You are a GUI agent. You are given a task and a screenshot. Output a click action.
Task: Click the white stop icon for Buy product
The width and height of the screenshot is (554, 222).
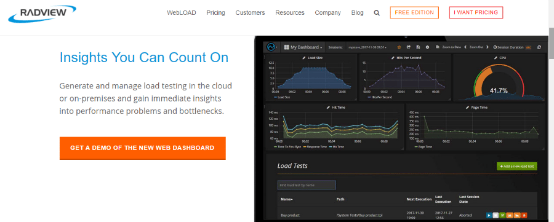pyautogui.click(x=496, y=215)
